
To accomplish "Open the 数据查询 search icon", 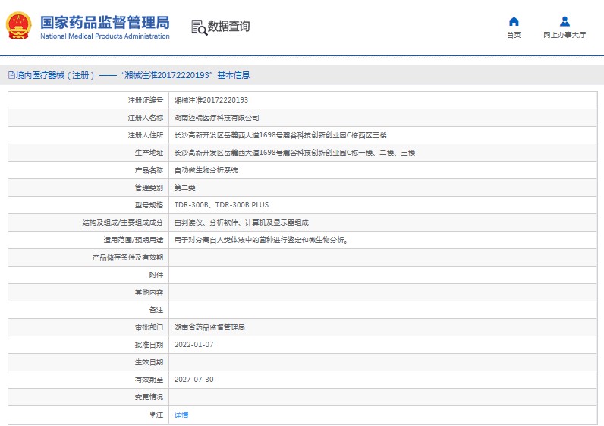I will pyautogui.click(x=199, y=27).
